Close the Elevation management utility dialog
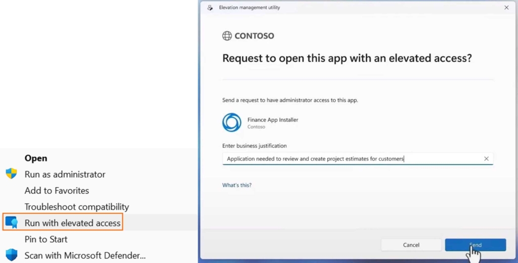This screenshot has height=263, width=518. click(x=506, y=8)
